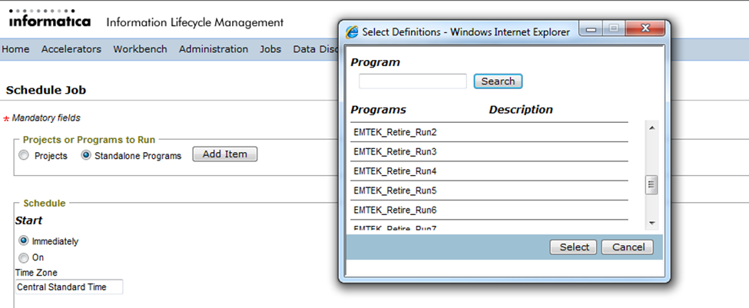The height and width of the screenshot is (308, 749).
Task: Maximize the Select Definitions window
Action: (x=614, y=31)
